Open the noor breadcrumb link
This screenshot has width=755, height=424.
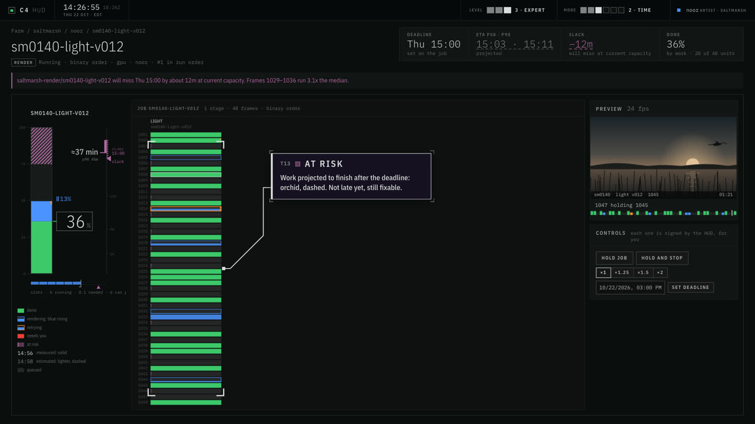[x=77, y=31]
